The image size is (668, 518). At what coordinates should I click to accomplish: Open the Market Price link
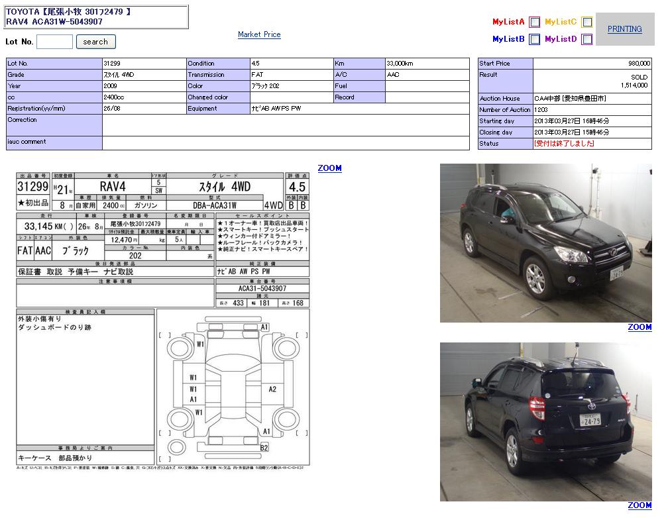[259, 34]
